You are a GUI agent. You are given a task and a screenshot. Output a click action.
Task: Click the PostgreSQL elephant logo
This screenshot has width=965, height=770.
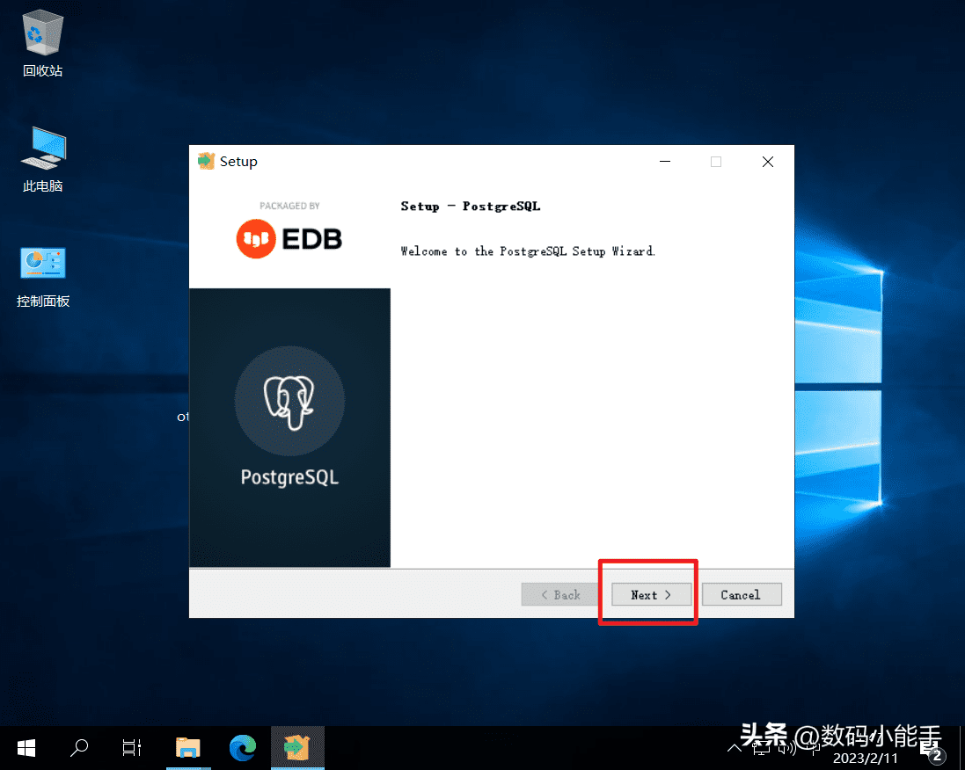tap(289, 402)
